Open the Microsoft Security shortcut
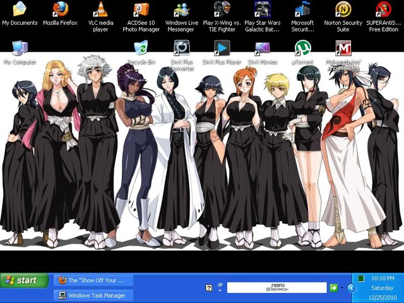404x303 pixels. (x=302, y=9)
